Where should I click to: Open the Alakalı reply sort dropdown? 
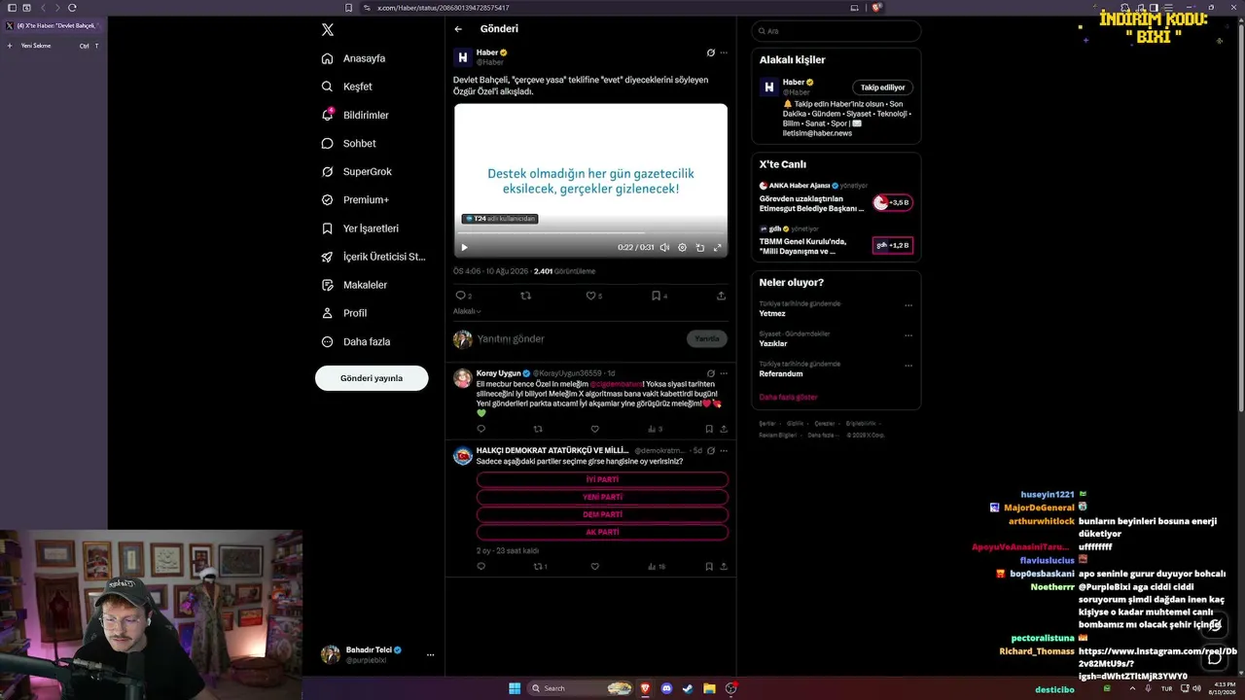click(x=467, y=311)
